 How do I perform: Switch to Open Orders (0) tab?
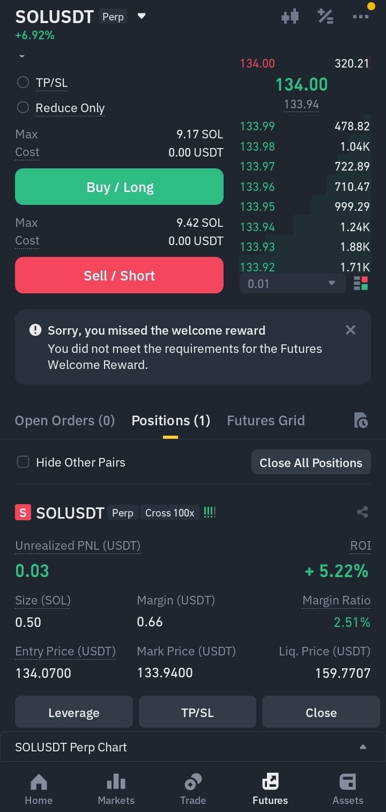65,420
